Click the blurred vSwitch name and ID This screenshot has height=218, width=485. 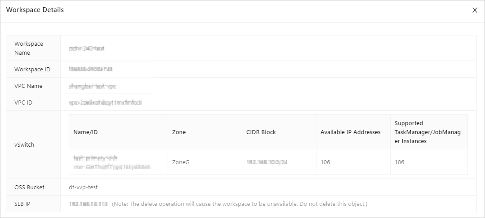tap(112, 162)
